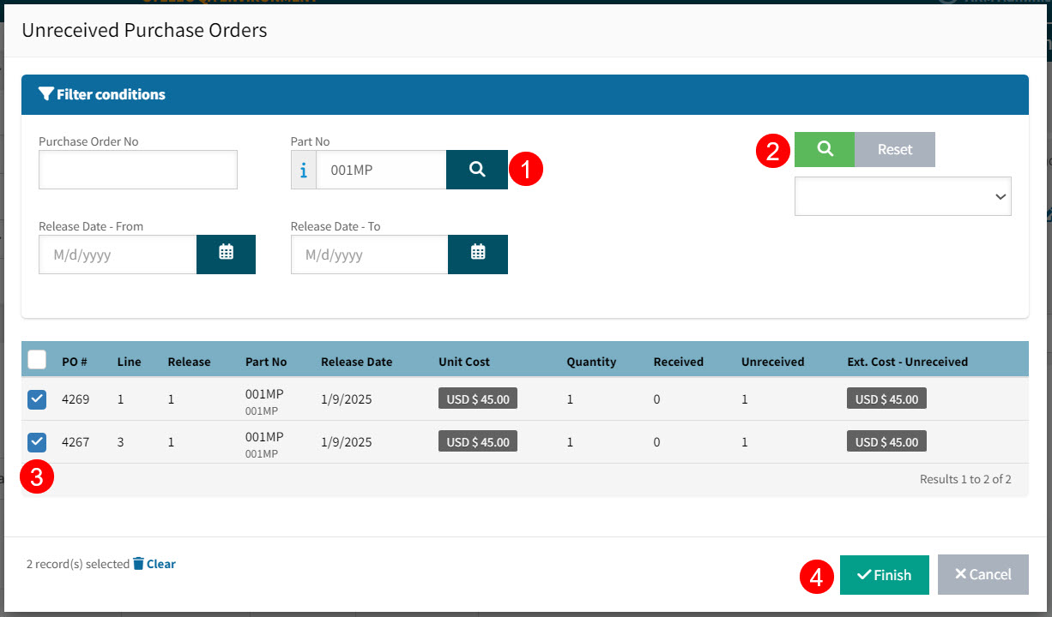1052x617 pixels.
Task: Toggle the select-all checkbox in table header
Action: [x=37, y=360]
